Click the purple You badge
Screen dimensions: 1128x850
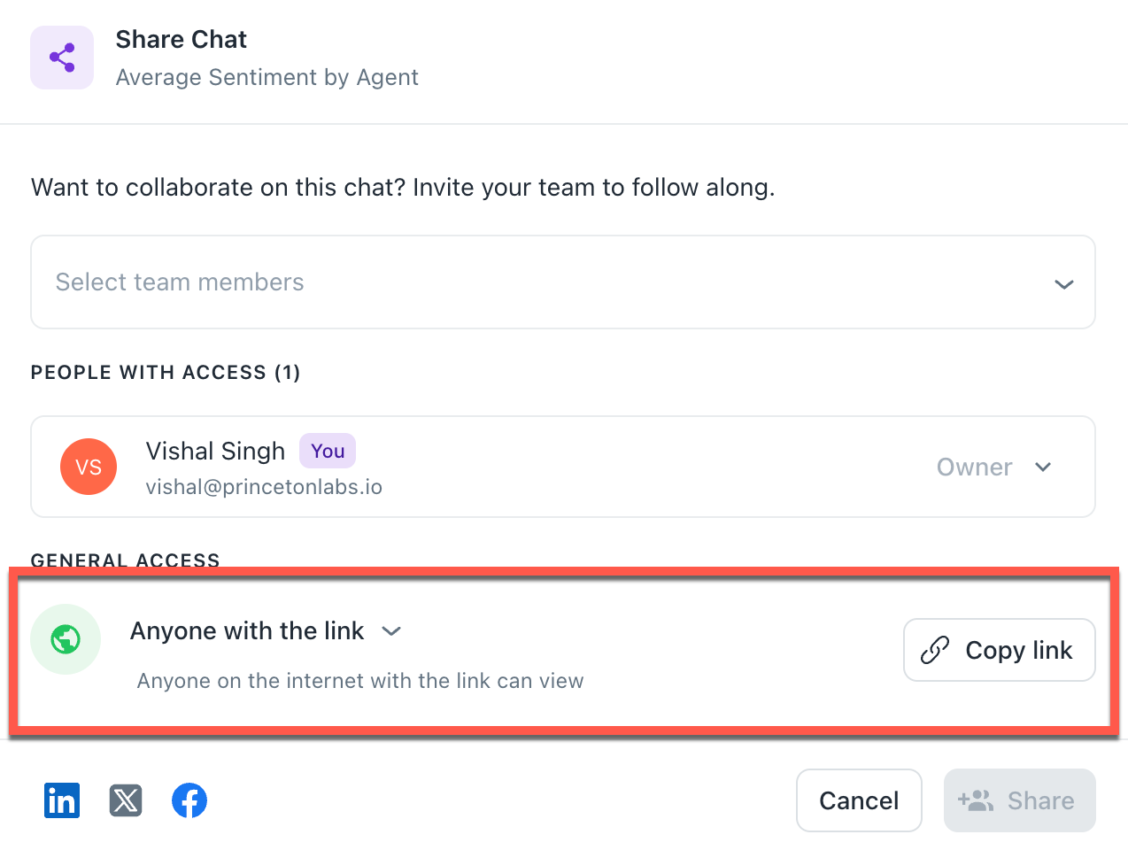(328, 451)
